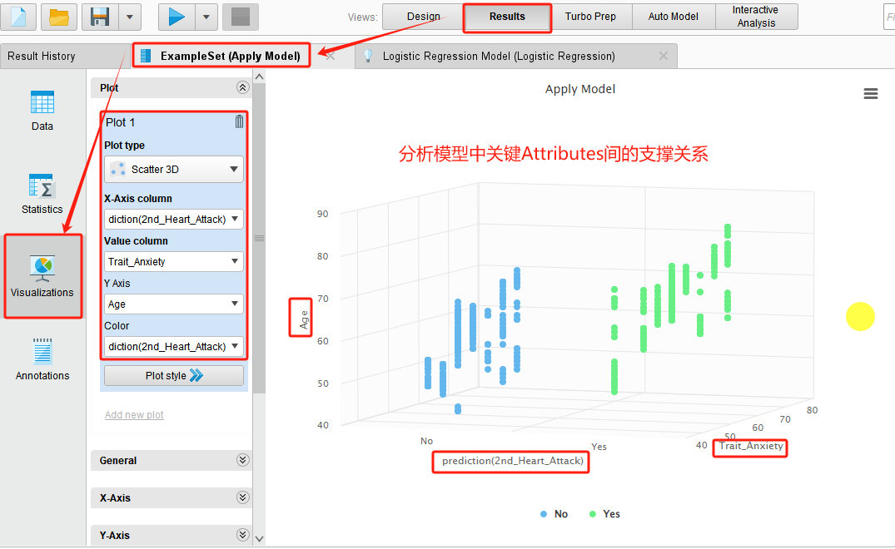
Task: Open the Plot type Scatter 3D dropdown
Action: point(173,170)
